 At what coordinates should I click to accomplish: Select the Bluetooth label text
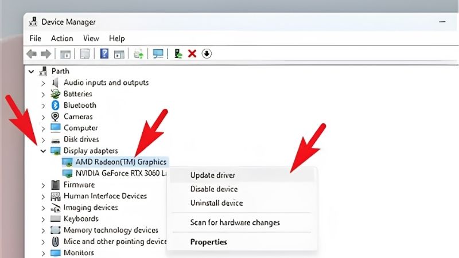pos(80,105)
